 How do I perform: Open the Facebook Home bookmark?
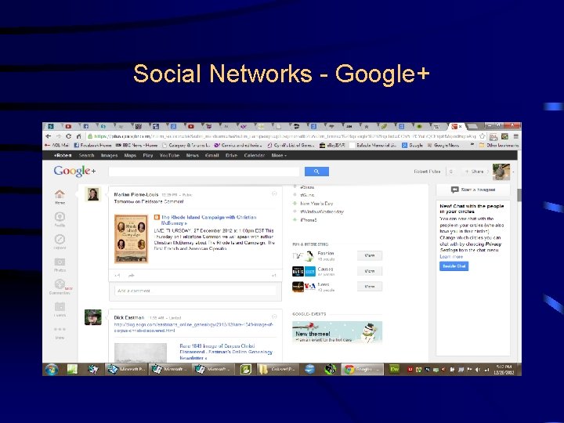click(x=92, y=146)
